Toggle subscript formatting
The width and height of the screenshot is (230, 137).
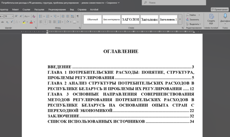pyautogui.click(x=7, y=22)
